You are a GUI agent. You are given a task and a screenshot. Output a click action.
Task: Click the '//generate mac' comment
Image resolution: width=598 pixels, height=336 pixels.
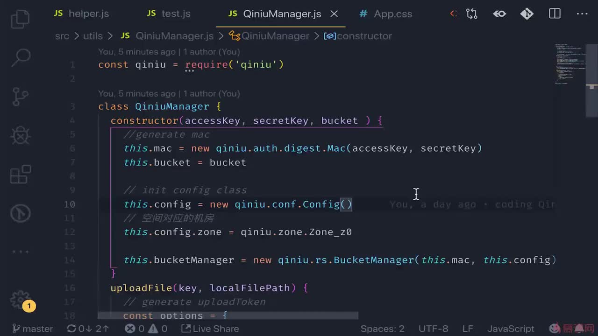pyautogui.click(x=166, y=134)
